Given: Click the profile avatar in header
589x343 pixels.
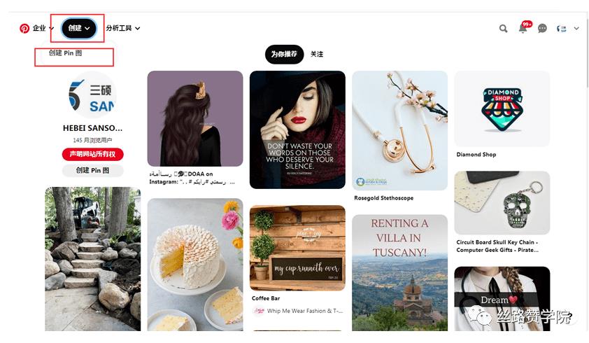Looking at the screenshot, I should pyautogui.click(x=562, y=29).
